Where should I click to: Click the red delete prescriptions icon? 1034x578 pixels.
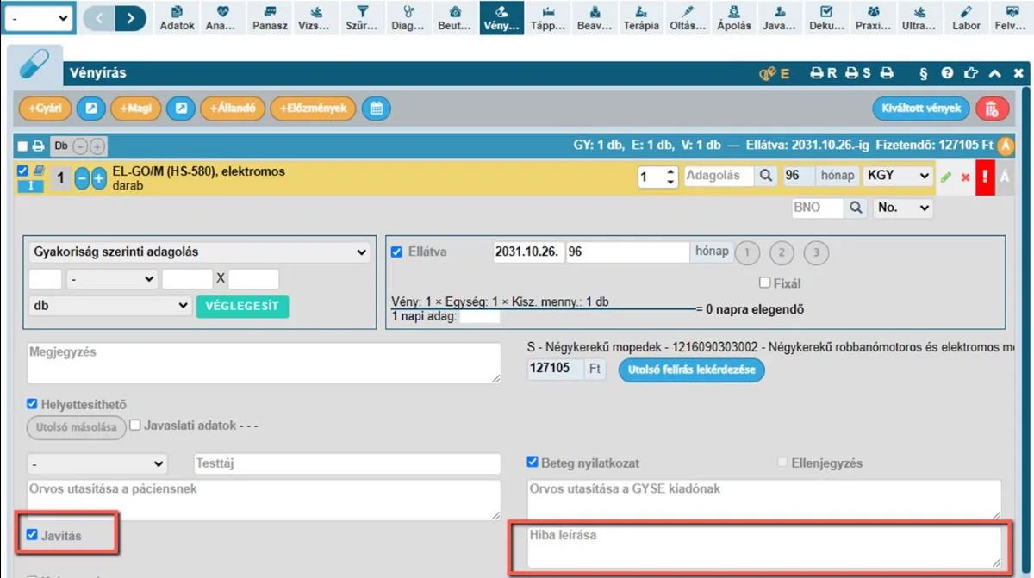[992, 109]
